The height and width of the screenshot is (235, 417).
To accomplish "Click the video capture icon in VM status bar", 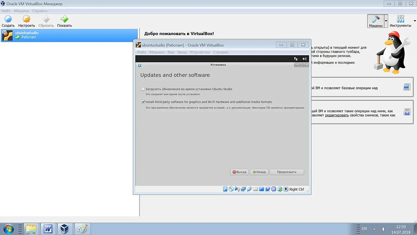I will (268, 189).
